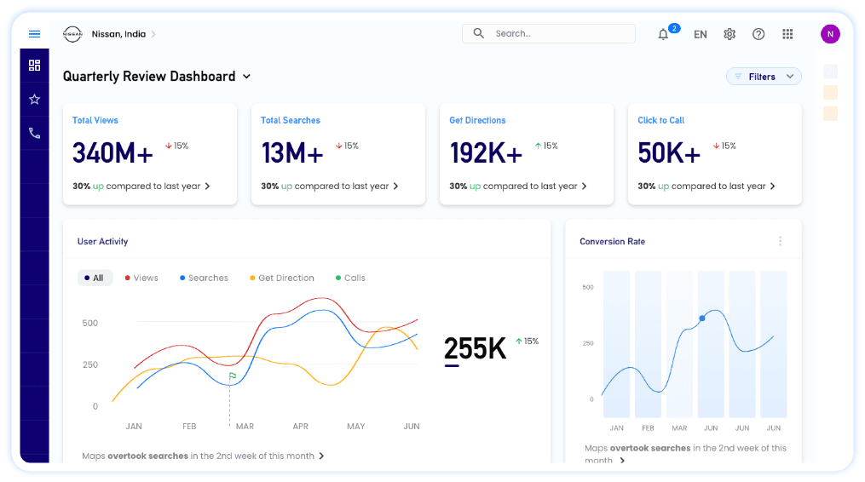Image resolution: width=865 pixels, height=482 pixels.
Task: Open user avatar N profile
Action: (x=830, y=34)
